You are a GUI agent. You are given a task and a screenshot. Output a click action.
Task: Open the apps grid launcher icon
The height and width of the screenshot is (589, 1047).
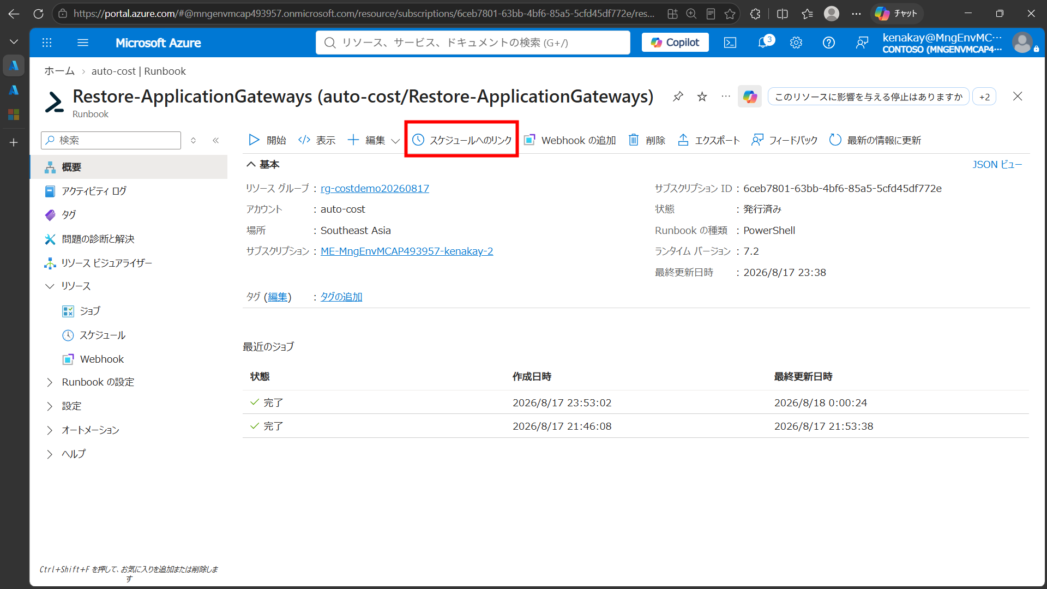click(47, 43)
